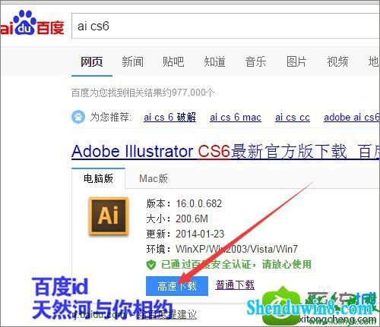Viewport: 380px width, 327px height.
Task: Click the Baidu logo
Action: pyautogui.click(x=32, y=23)
